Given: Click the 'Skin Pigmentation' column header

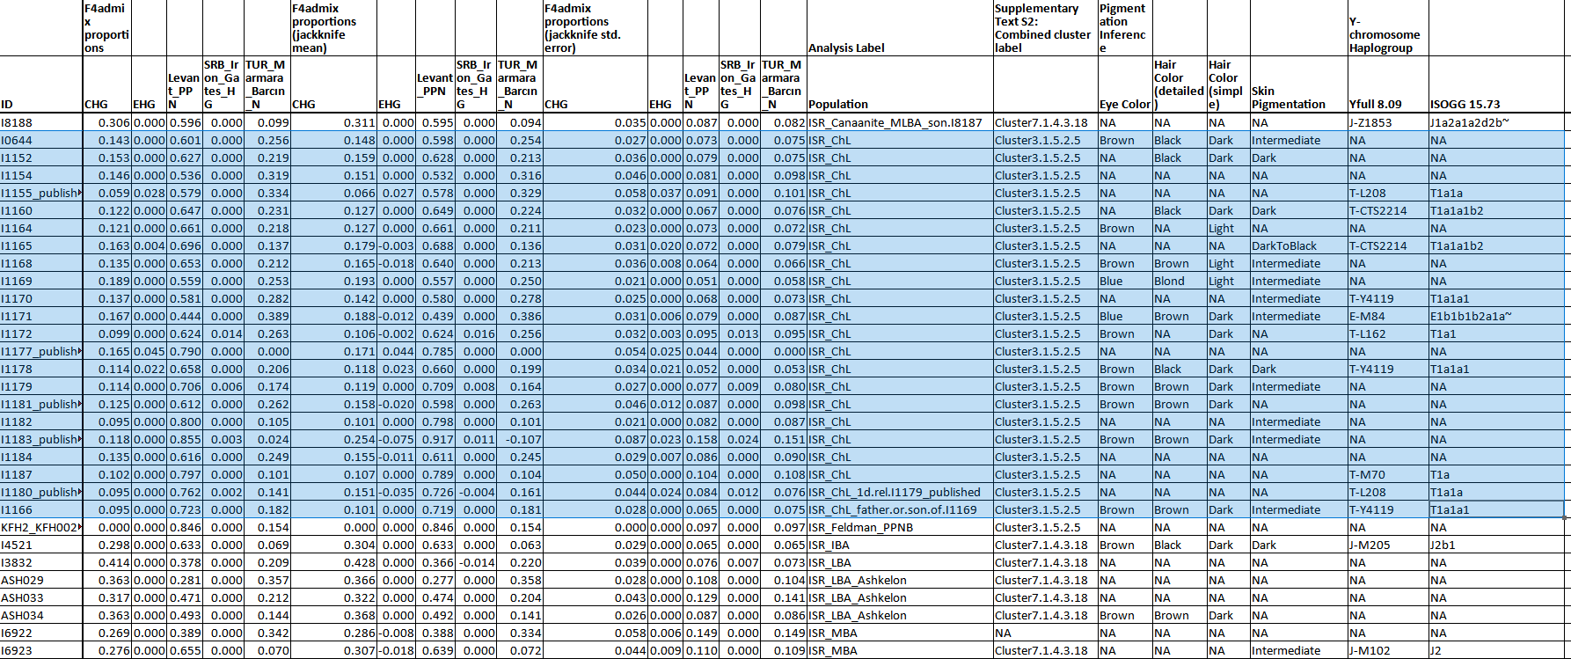Looking at the screenshot, I should (x=1298, y=85).
